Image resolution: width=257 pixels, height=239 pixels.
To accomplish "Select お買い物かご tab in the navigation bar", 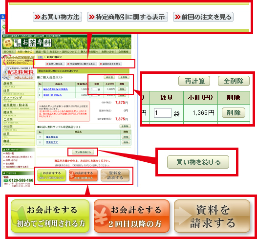I will click(x=25, y=52).
